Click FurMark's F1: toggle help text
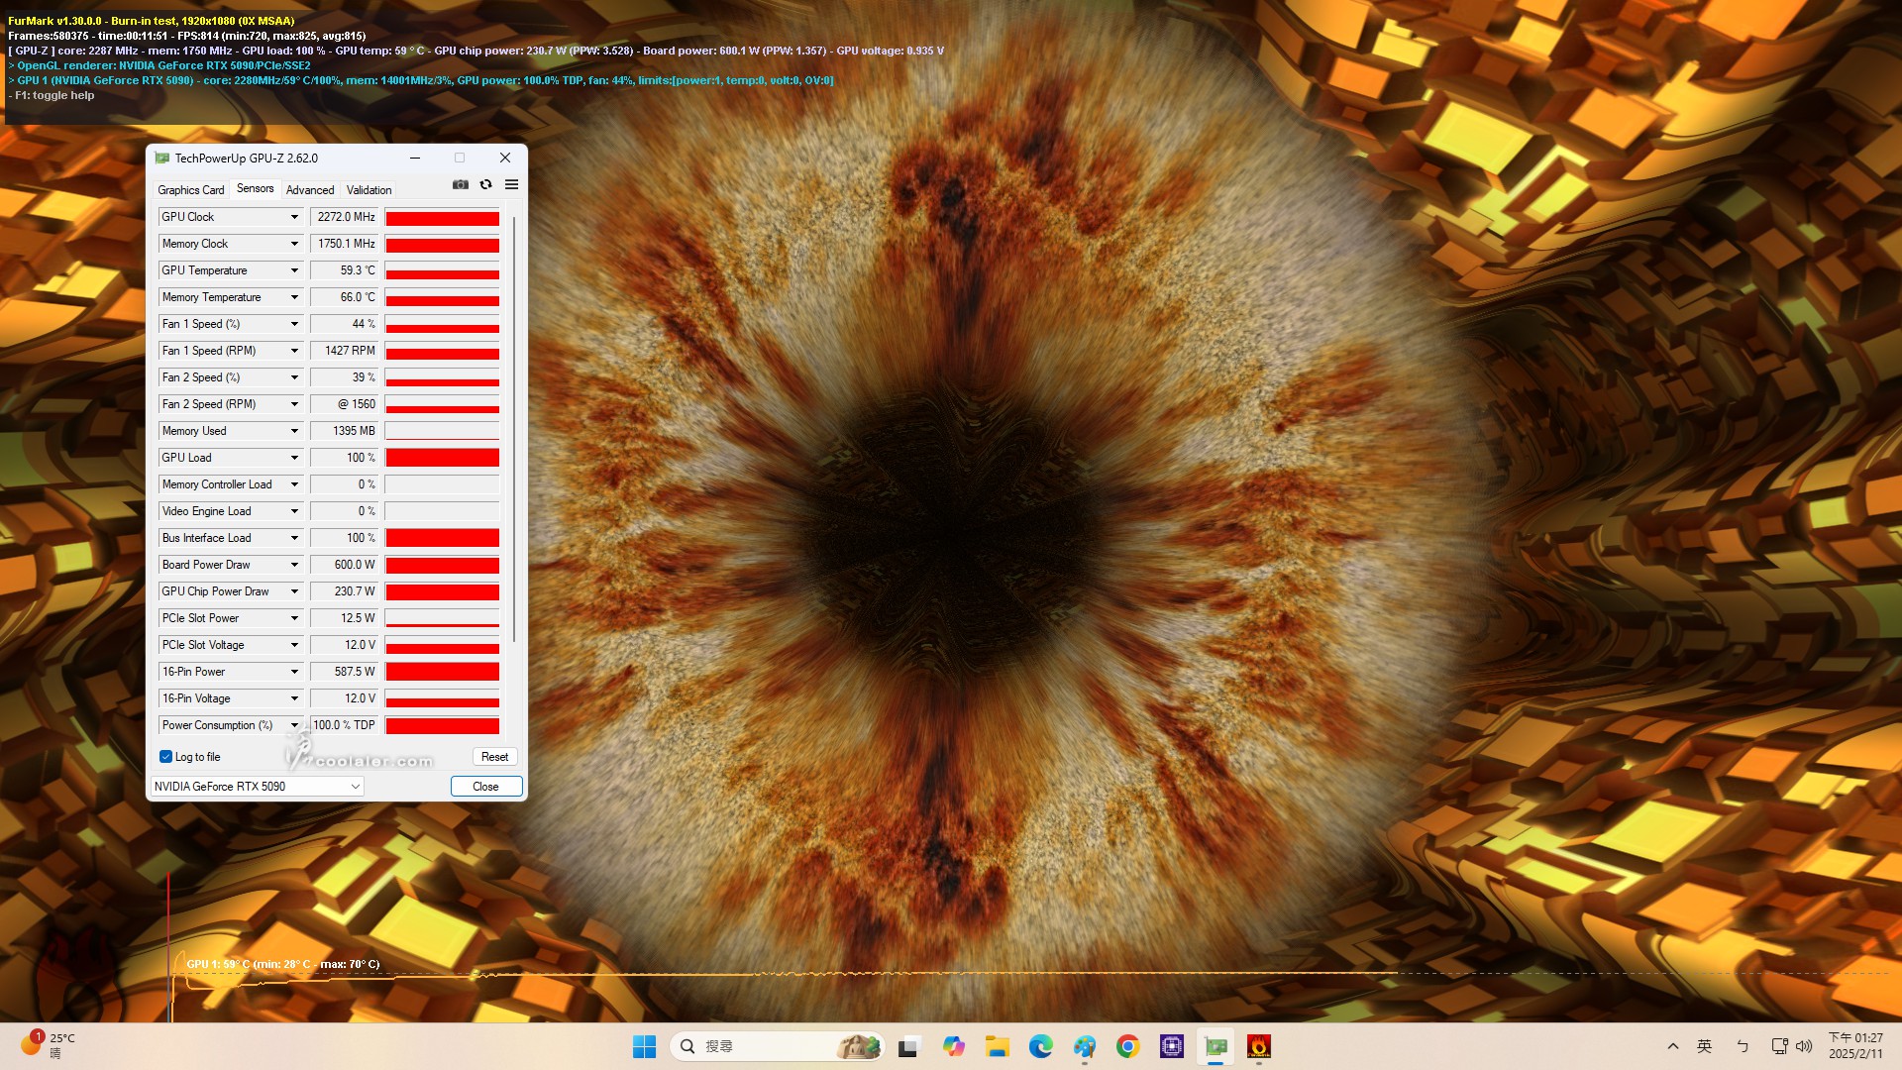1902x1070 pixels. click(x=52, y=95)
